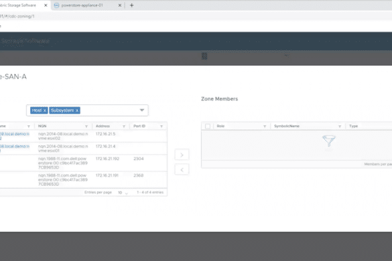Image resolution: width=392 pixels, height=261 pixels.
Task: Click the '1 - 4 of 4 entries' text
Action: point(150,192)
